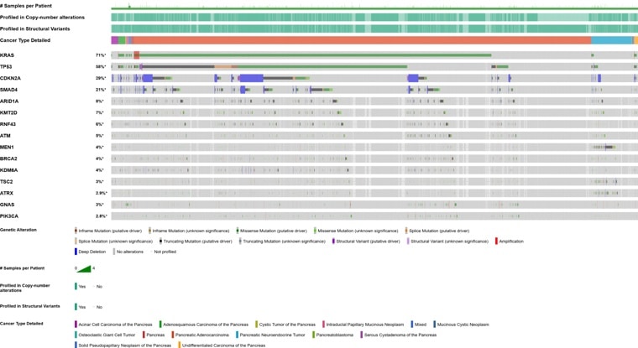
Task: Click the No alterations legend gray marker
Action: tap(114, 252)
